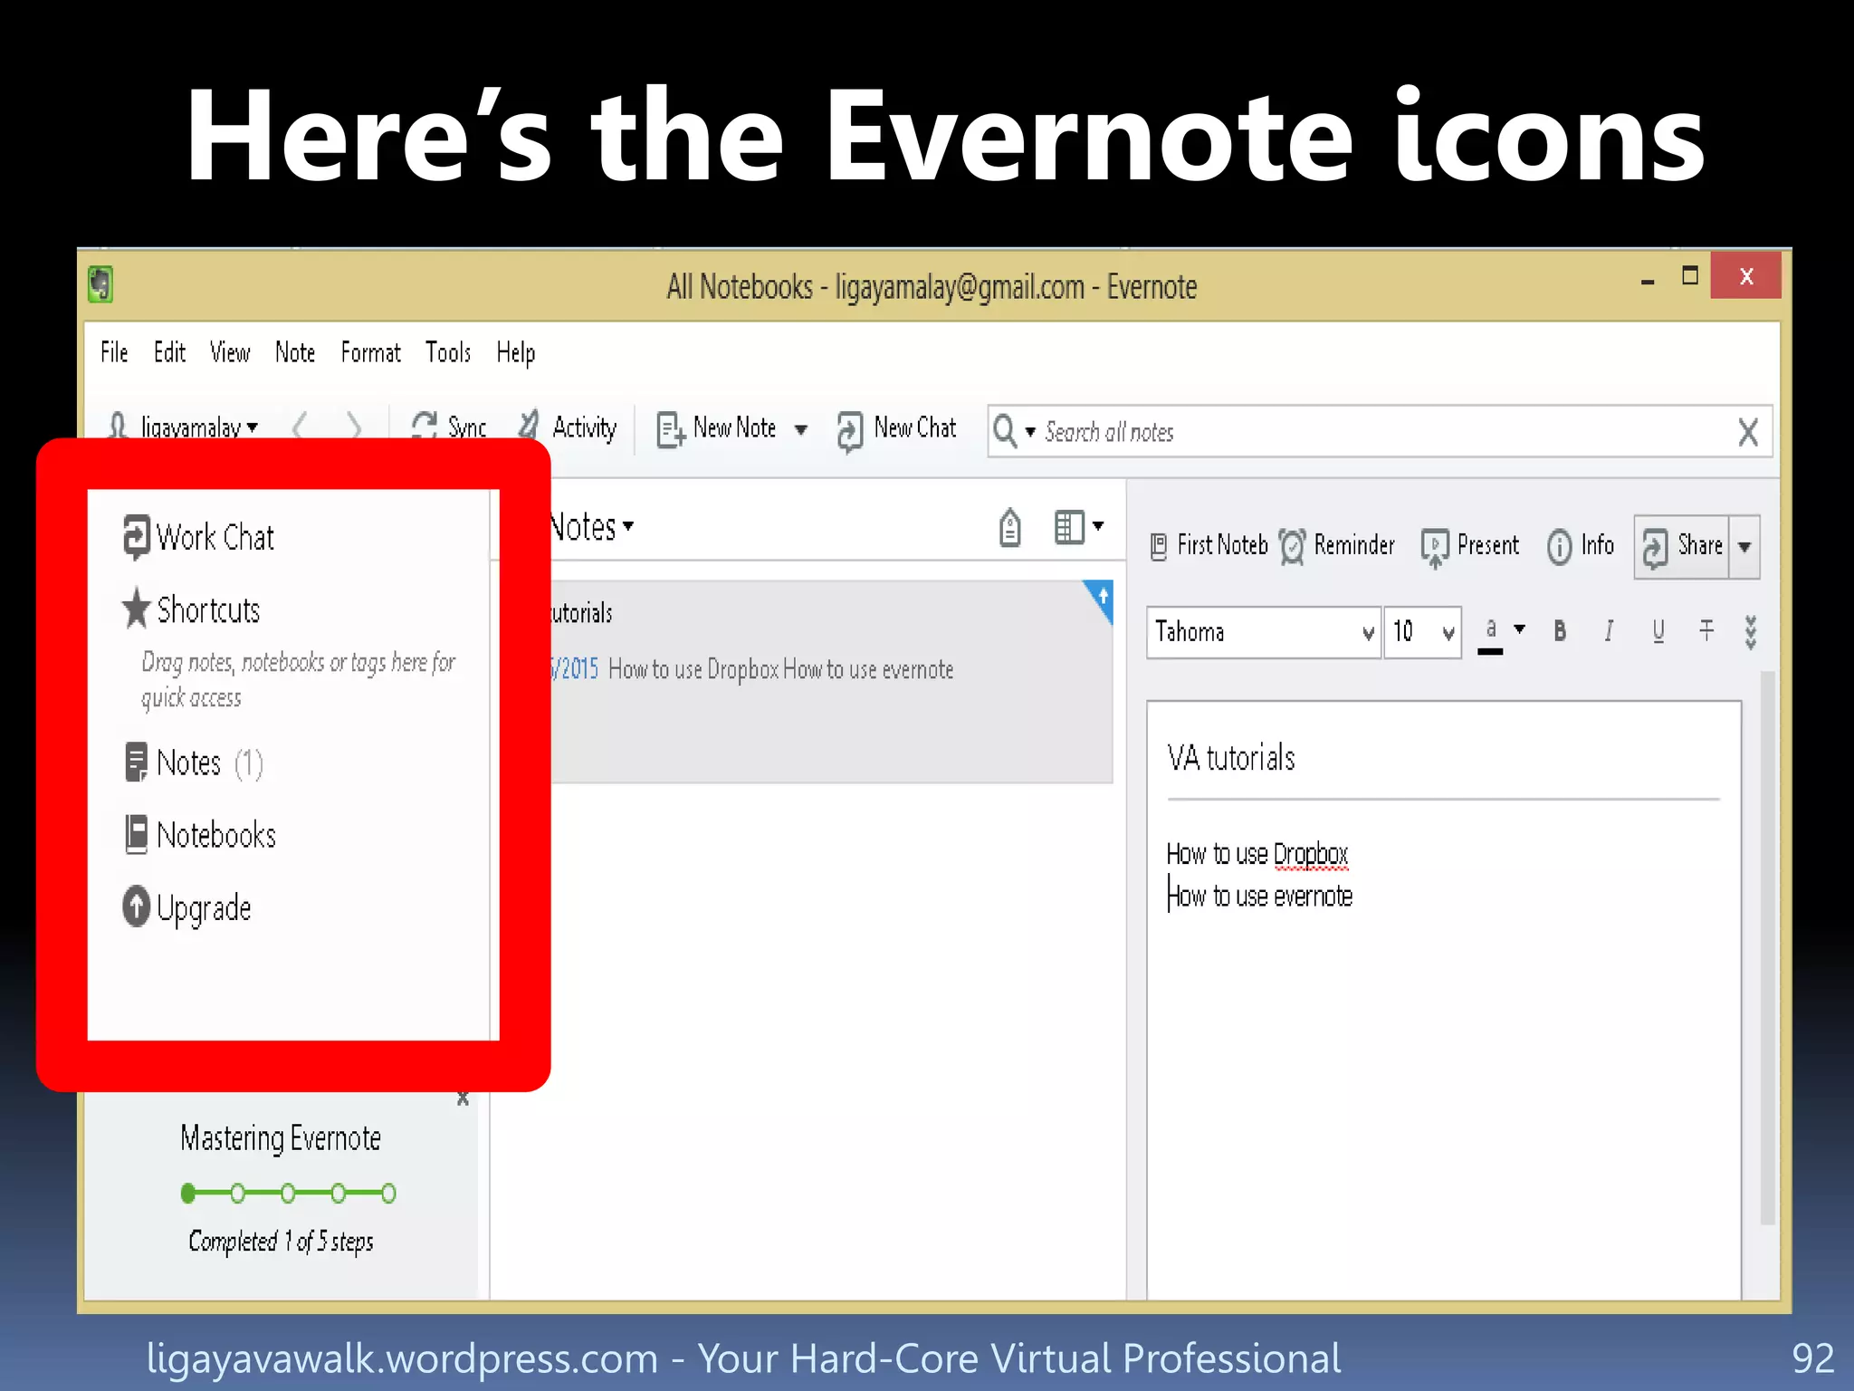The width and height of the screenshot is (1854, 1391).
Task: Click Present to present the note
Action: click(1470, 546)
